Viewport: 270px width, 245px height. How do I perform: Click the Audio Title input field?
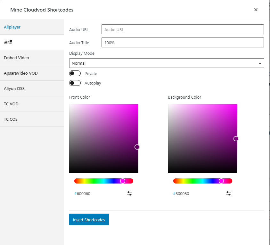pyautogui.click(x=183, y=43)
